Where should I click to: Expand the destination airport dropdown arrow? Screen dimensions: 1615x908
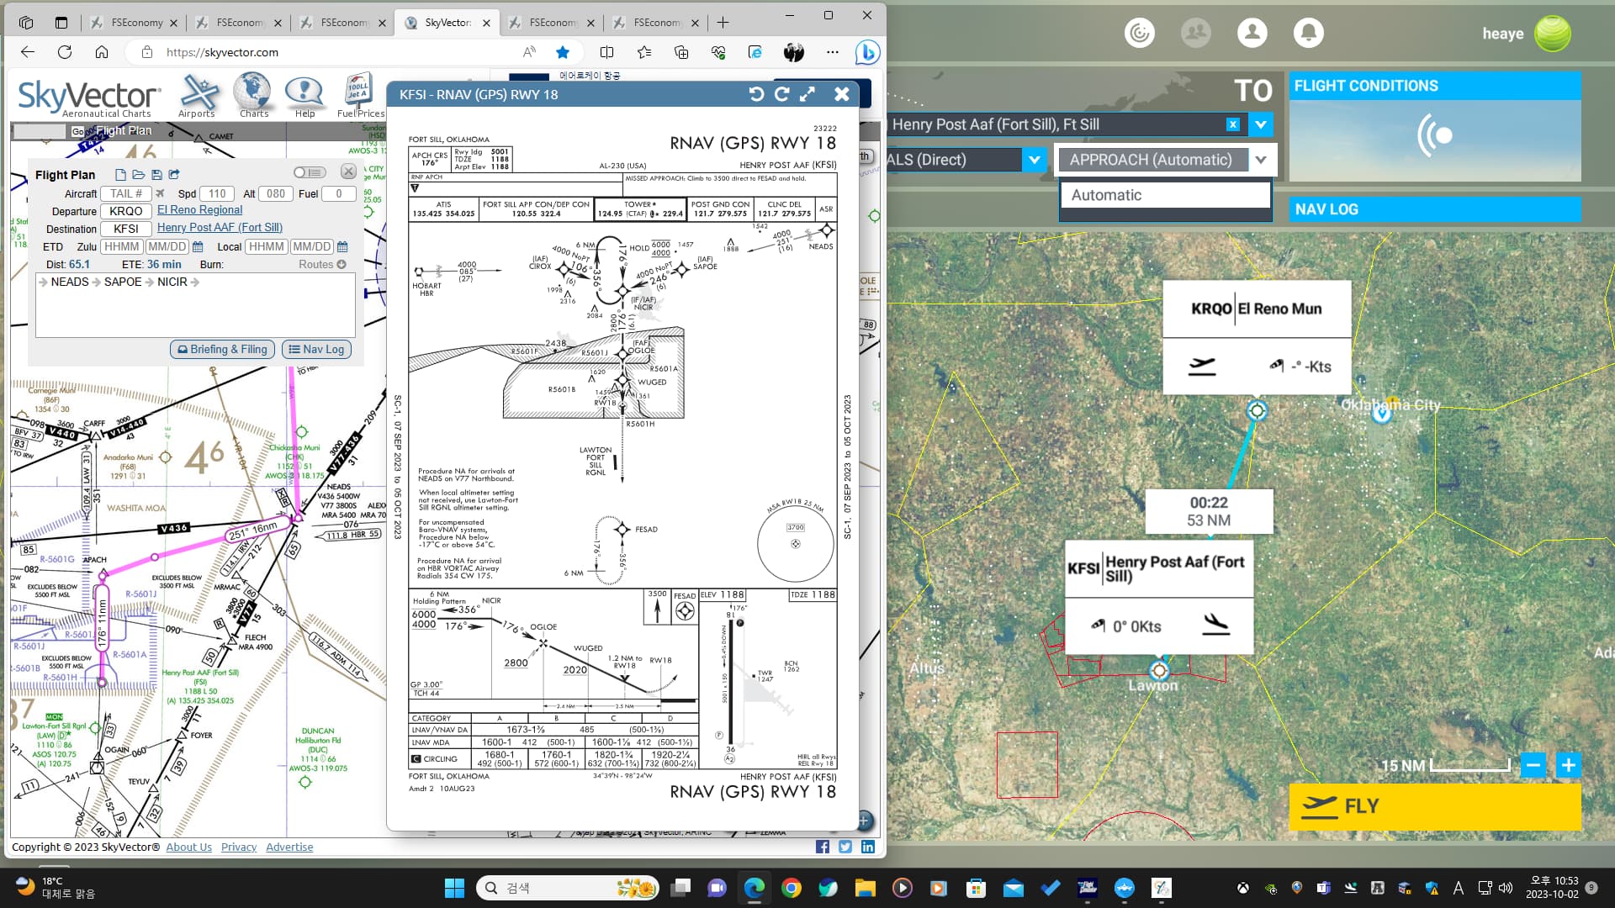pyautogui.click(x=1261, y=124)
